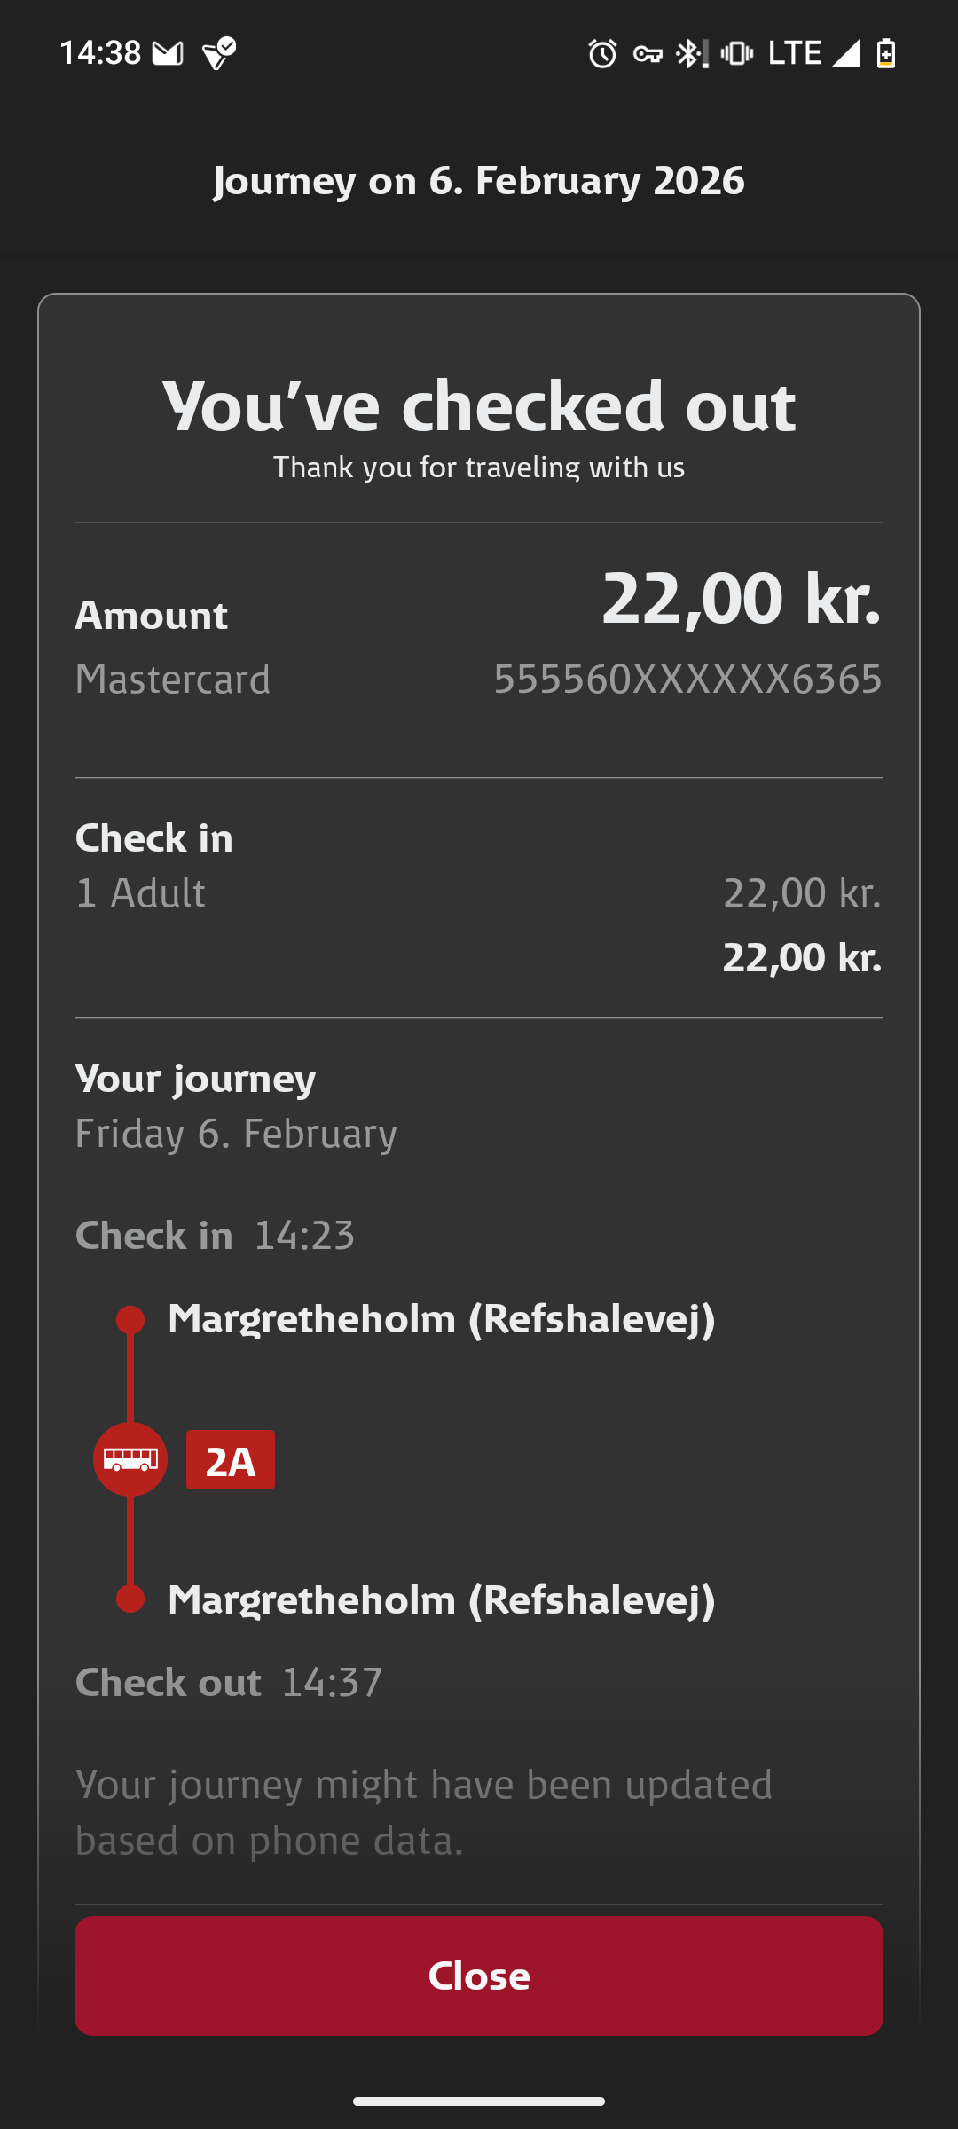Screen dimensions: 958x2129
Task: Tap the home gesture bar
Action: (479, 2101)
